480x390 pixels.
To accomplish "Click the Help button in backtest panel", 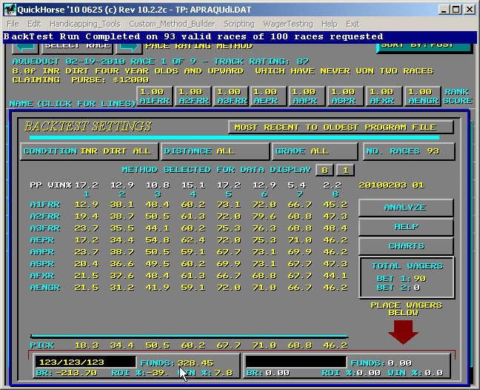I will pyautogui.click(x=404, y=227).
